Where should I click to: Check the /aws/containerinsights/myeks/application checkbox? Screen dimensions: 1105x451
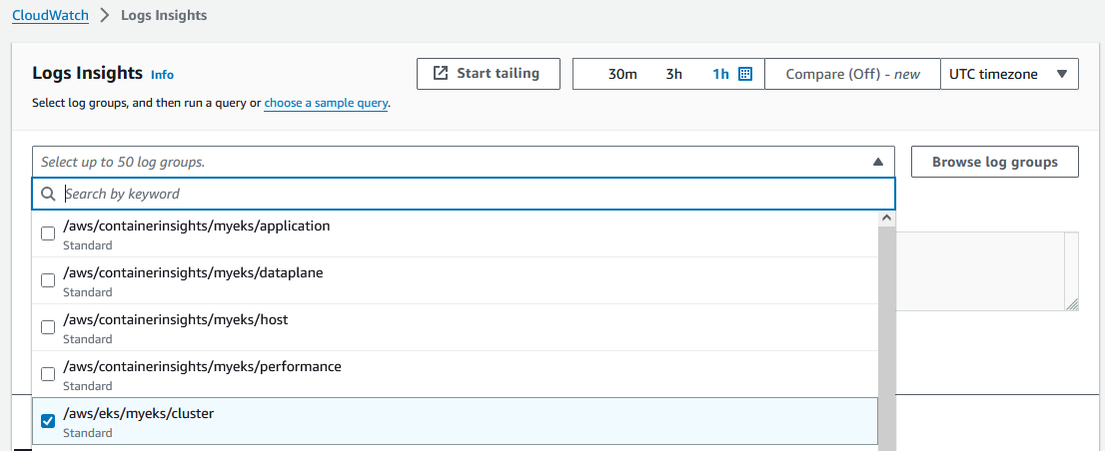48,233
